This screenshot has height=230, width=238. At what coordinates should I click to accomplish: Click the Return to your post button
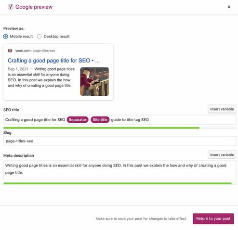pos(213,218)
